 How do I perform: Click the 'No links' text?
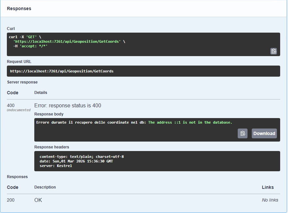coord(270,200)
